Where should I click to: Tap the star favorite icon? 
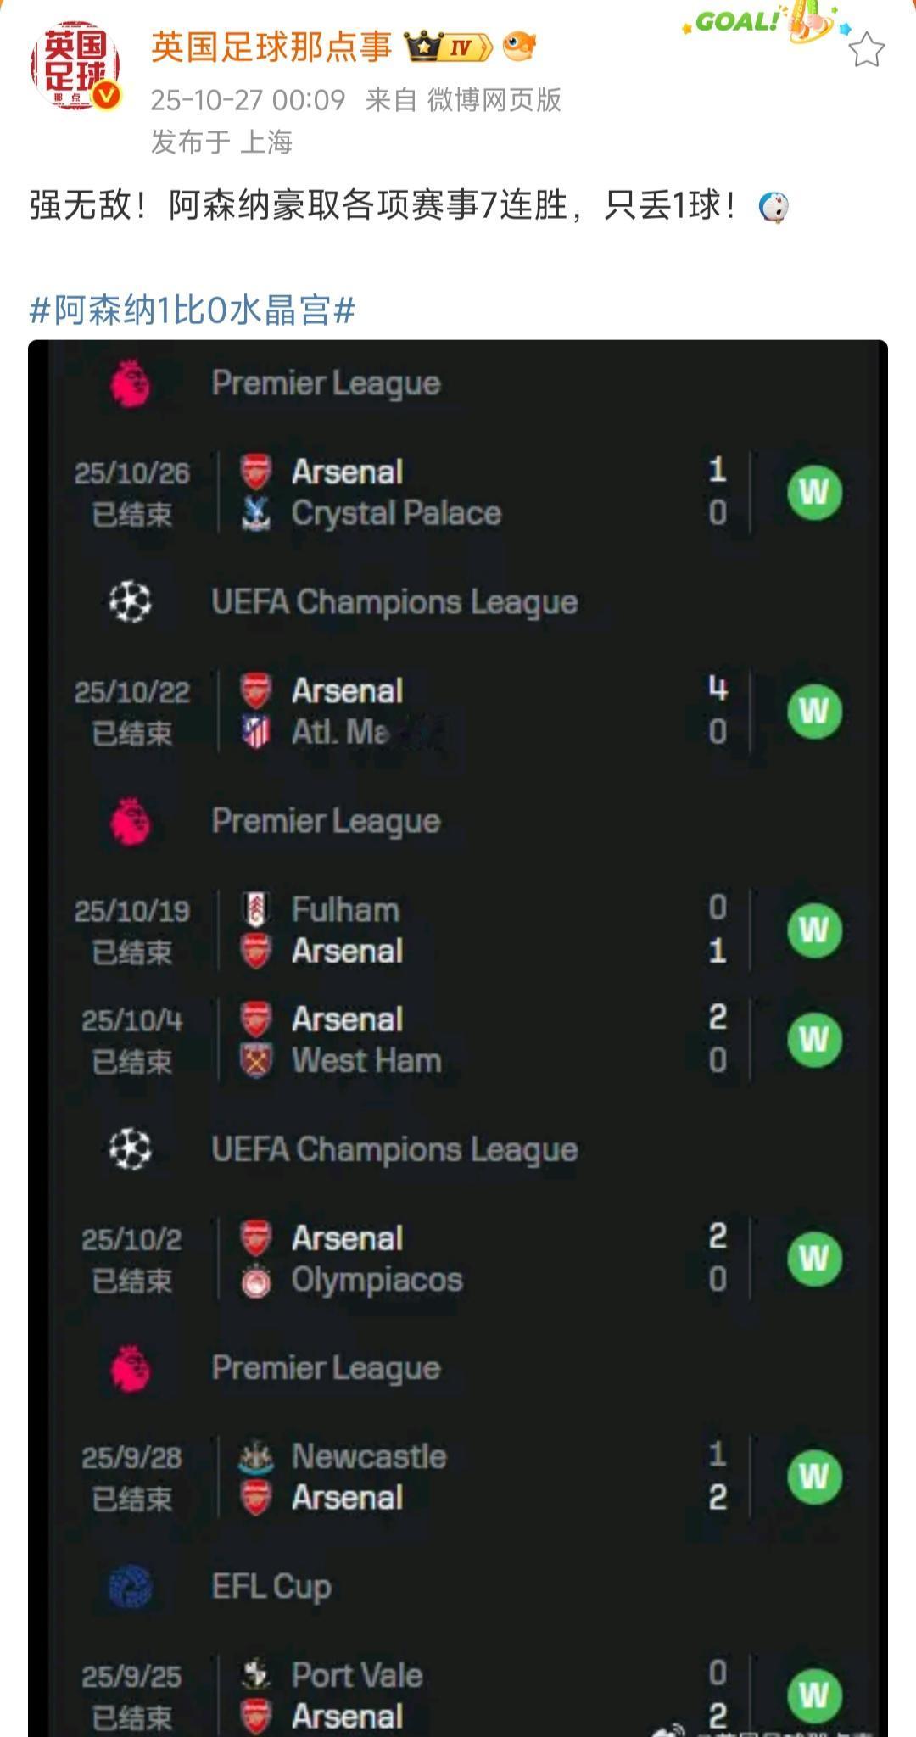pyautogui.click(x=866, y=50)
